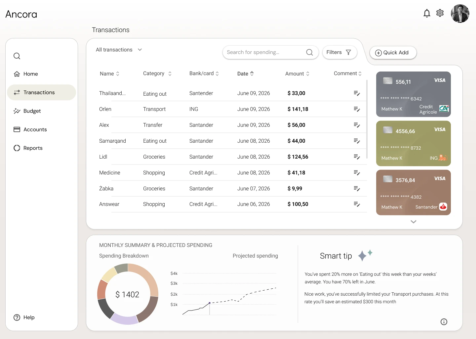
Task: Click the VISA logo on Santander card
Action: (x=440, y=178)
